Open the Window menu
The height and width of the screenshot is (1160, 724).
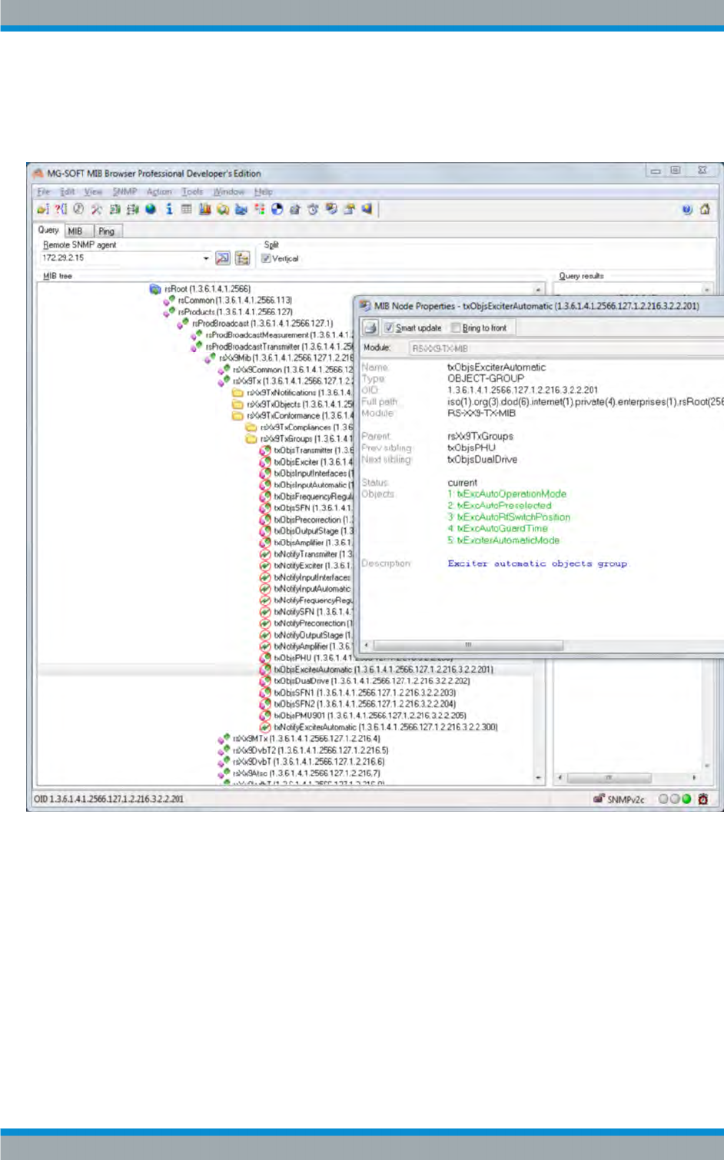click(228, 191)
